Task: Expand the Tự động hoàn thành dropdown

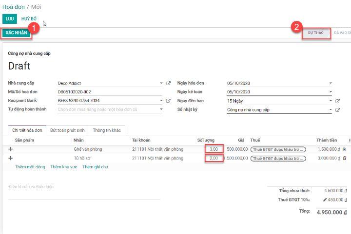Action: (x=161, y=109)
